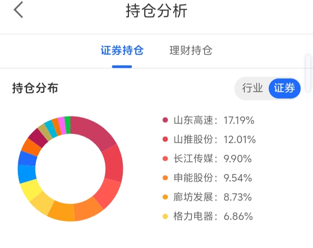This screenshot has height=248, width=313.
Task: Go back using the left arrow icon
Action: (18, 10)
